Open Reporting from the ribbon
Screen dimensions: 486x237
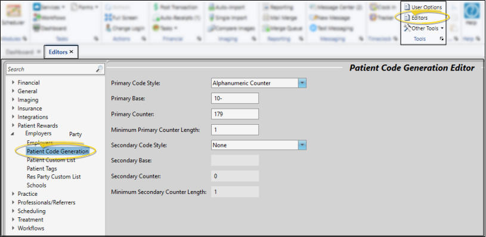point(278,7)
